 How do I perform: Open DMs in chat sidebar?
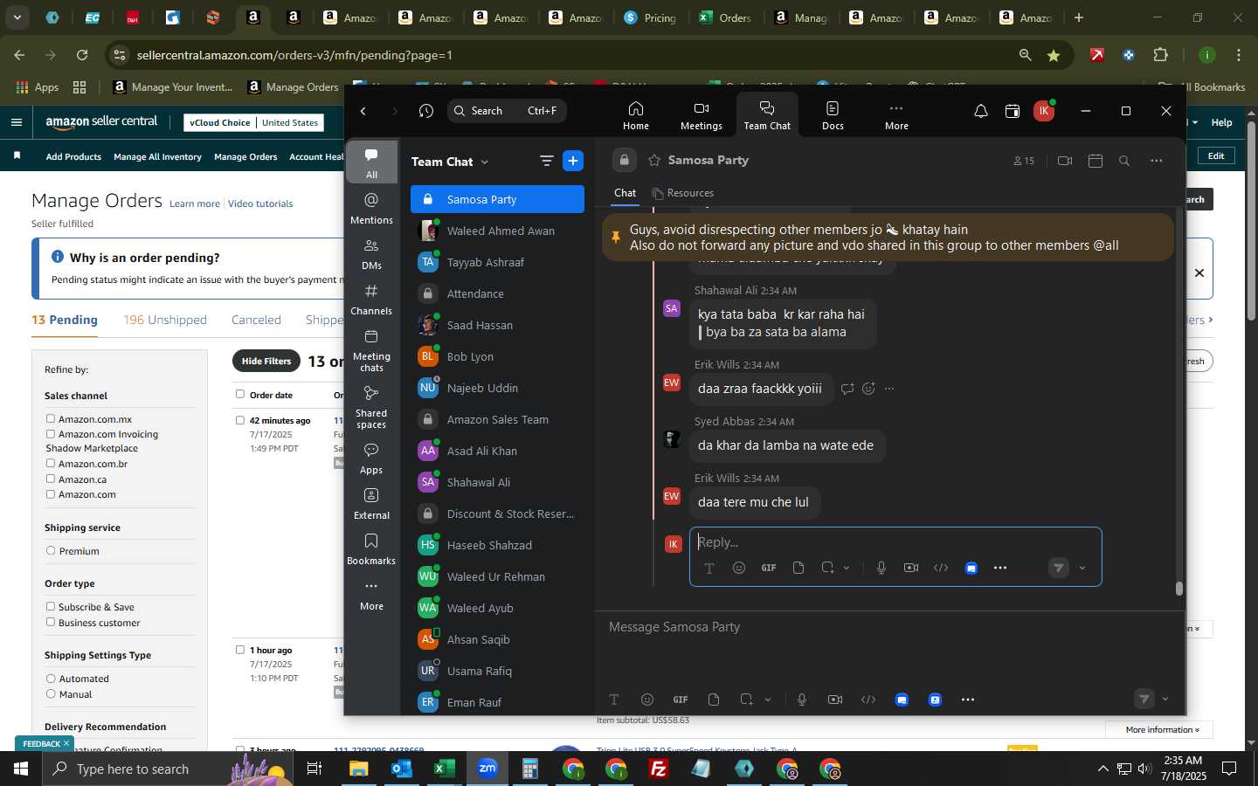pos(371,254)
